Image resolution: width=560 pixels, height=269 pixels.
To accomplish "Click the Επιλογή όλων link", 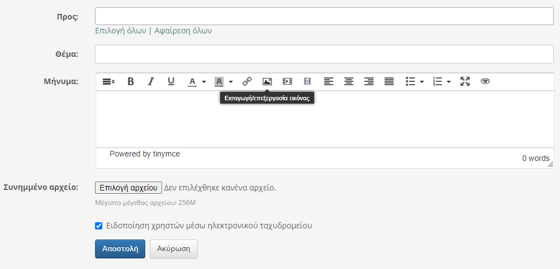I will click(x=121, y=31).
